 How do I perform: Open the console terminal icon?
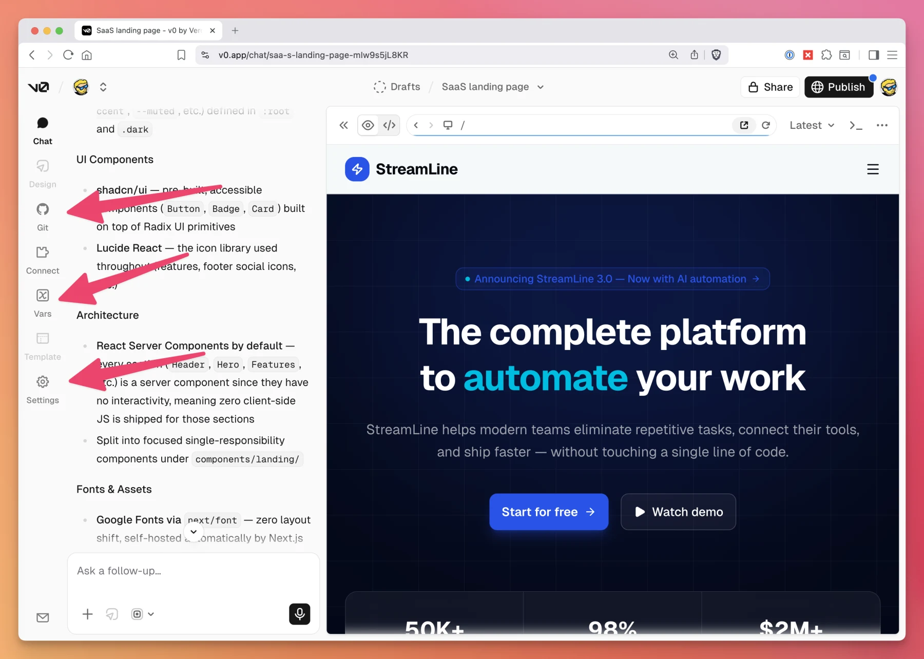point(856,125)
